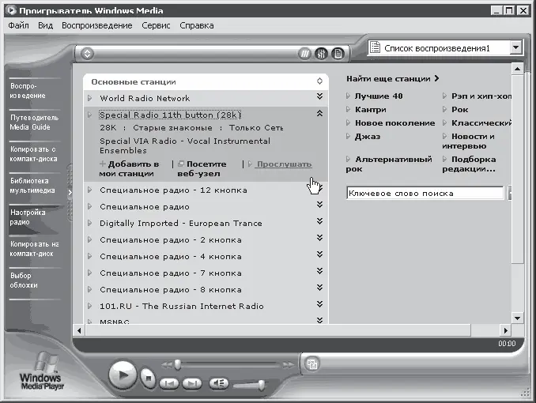Browse the Альтернативный рок category
The image size is (536, 403).
click(389, 164)
